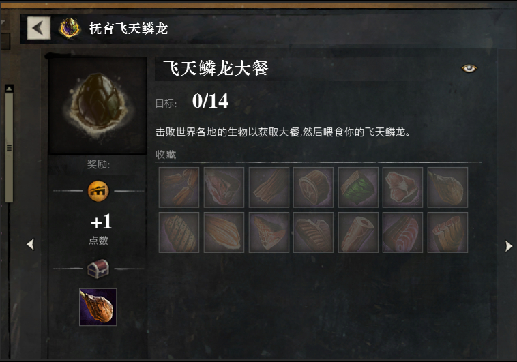Go to previous achievement with left arrow
The height and width of the screenshot is (362, 517).
30,244
